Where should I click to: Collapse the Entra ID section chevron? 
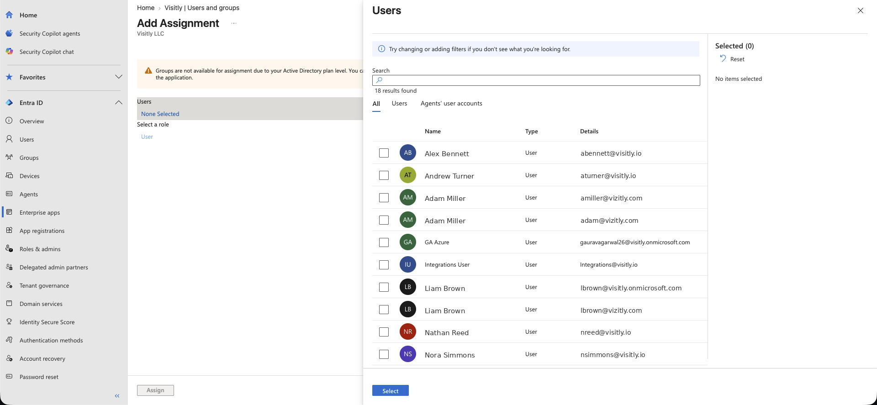(119, 102)
